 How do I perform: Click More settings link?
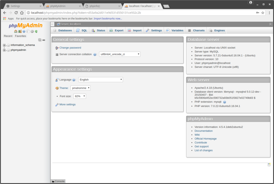click(x=68, y=104)
